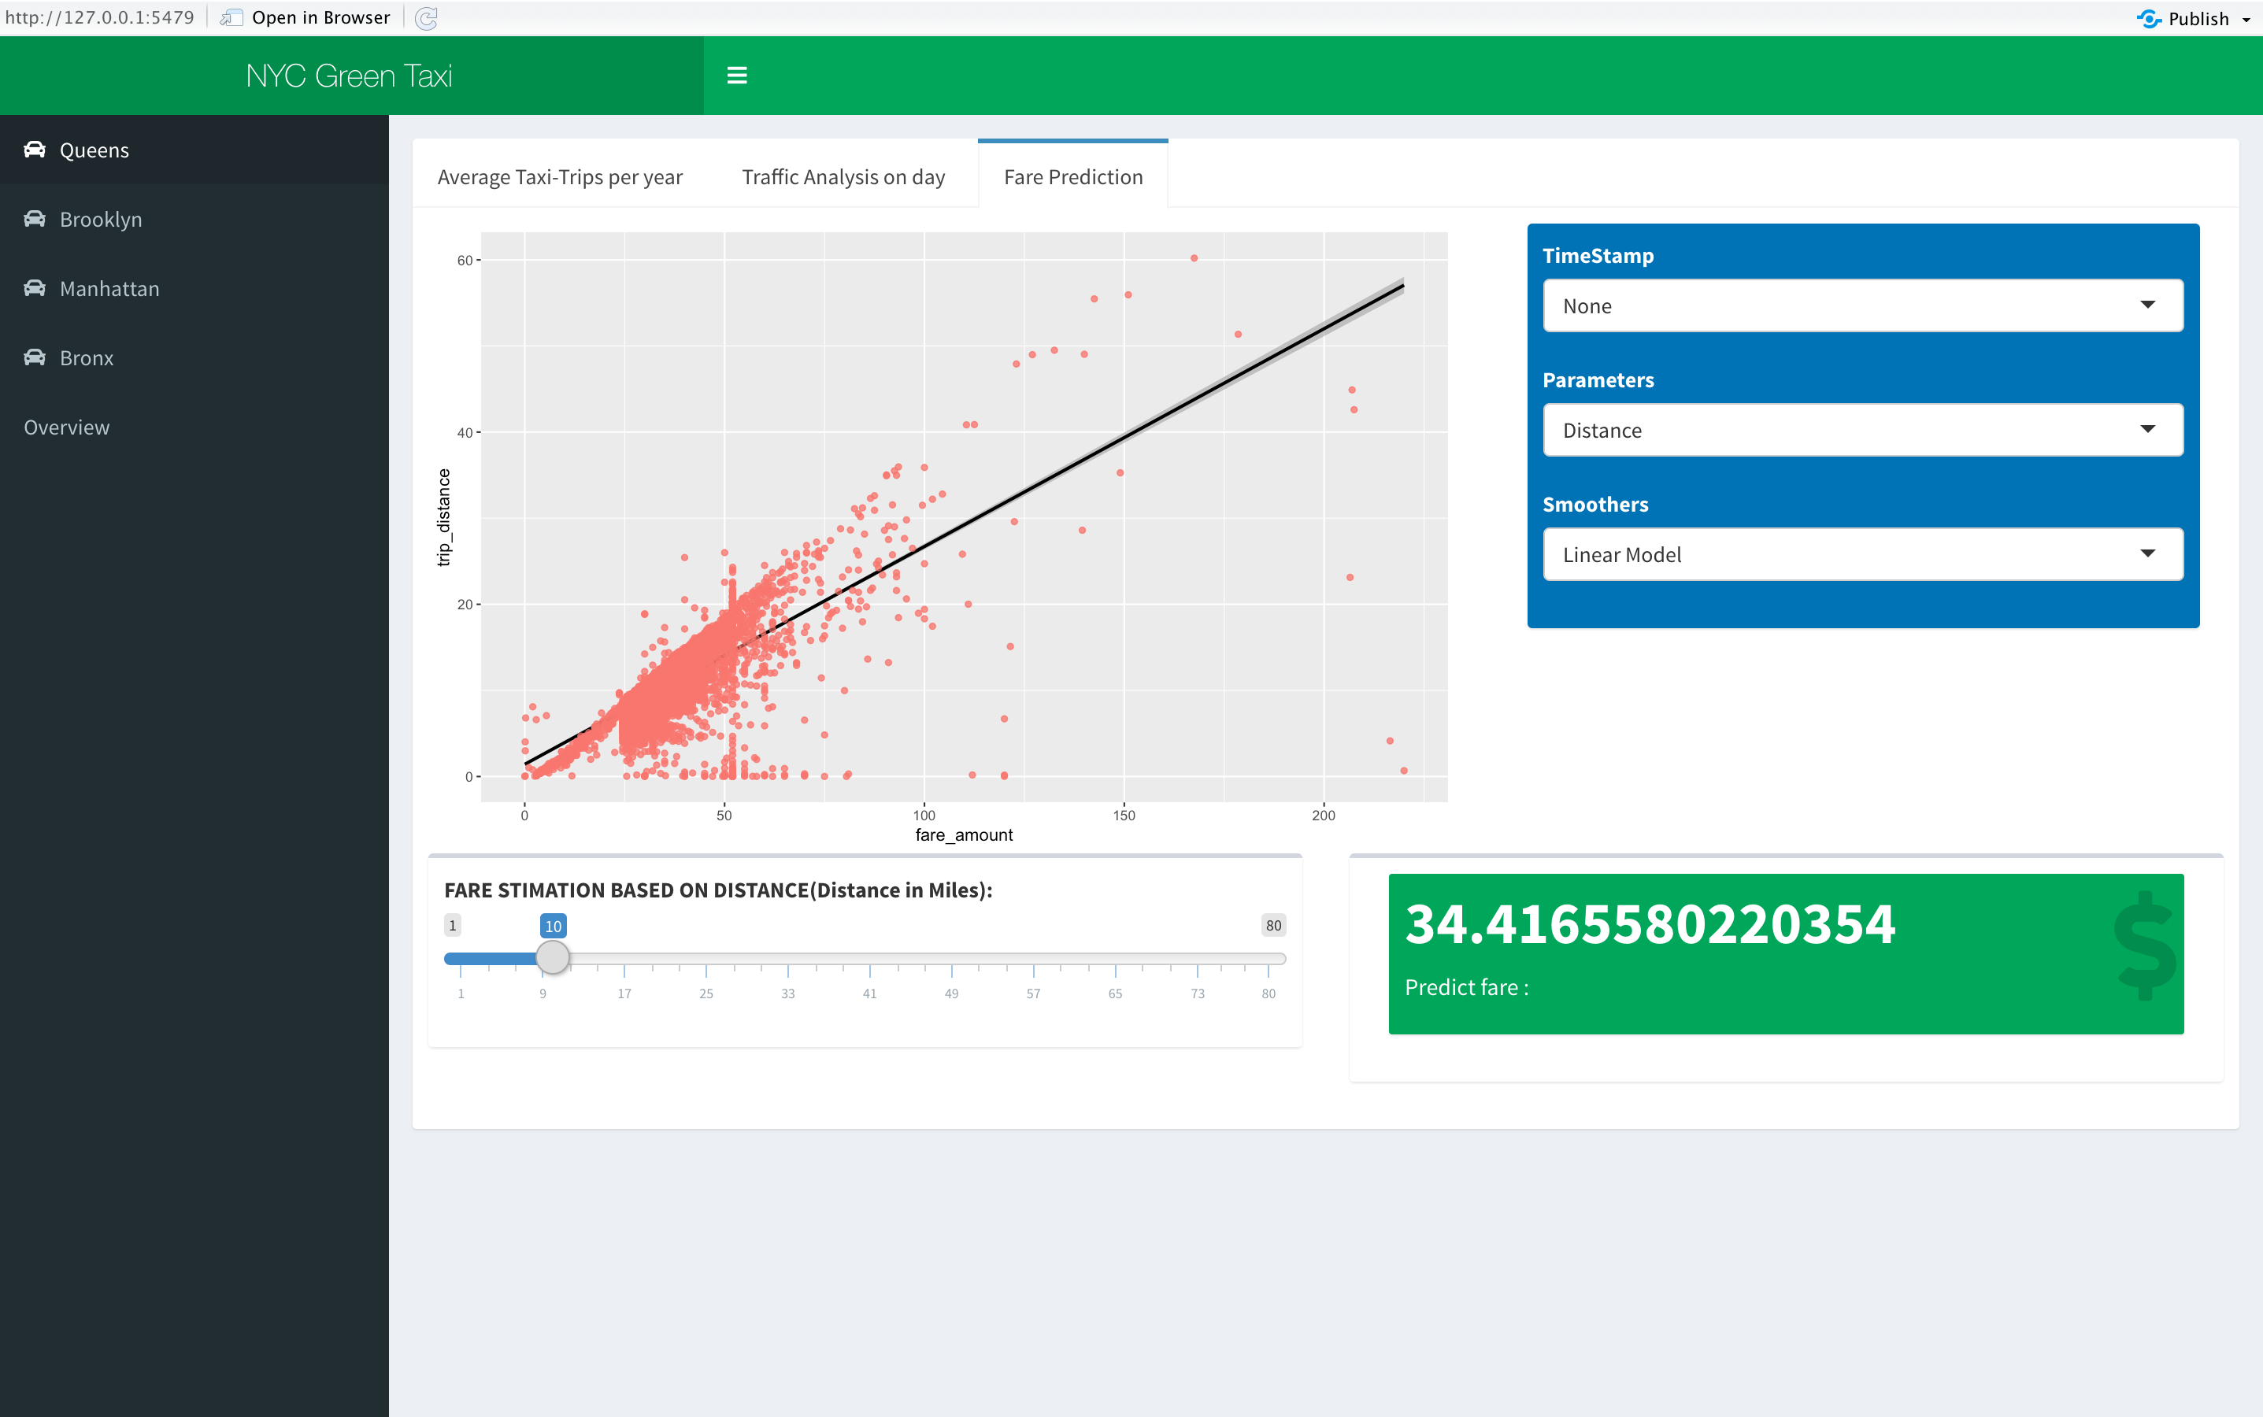The width and height of the screenshot is (2263, 1417).
Task: Click the Brooklyn car icon
Action: [35, 218]
